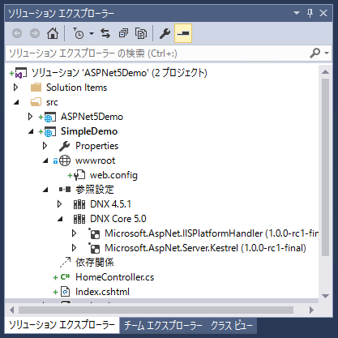Click the IISPlatformHandler package icon
The height and width of the screenshot is (338, 338).
[94, 233]
